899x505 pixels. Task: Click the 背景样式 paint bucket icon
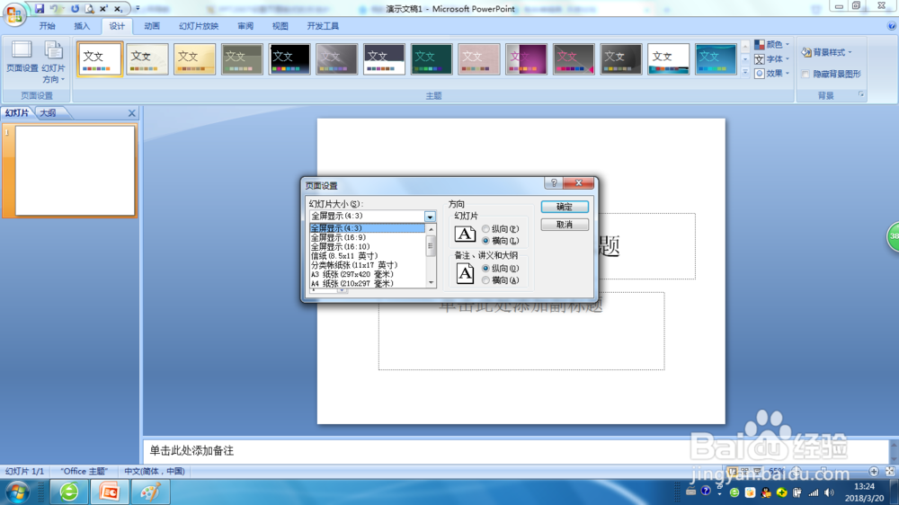[x=806, y=52]
